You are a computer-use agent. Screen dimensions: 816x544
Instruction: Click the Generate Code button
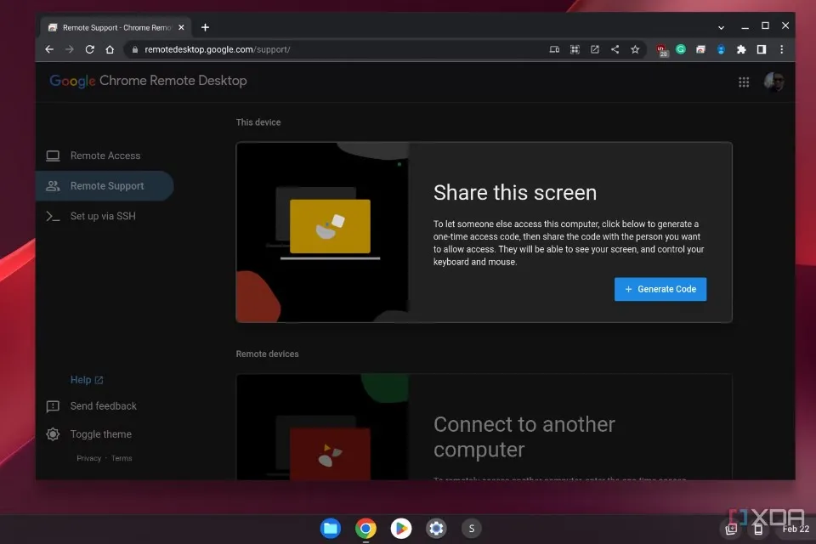click(x=660, y=289)
